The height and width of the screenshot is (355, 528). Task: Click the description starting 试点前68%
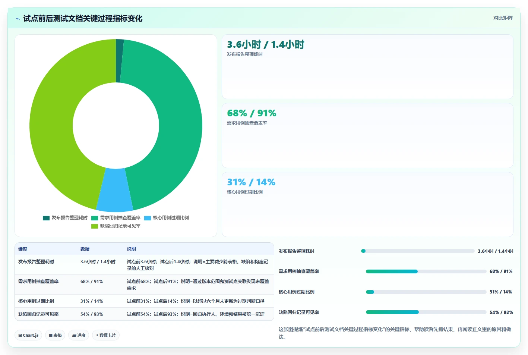[x=198, y=285]
